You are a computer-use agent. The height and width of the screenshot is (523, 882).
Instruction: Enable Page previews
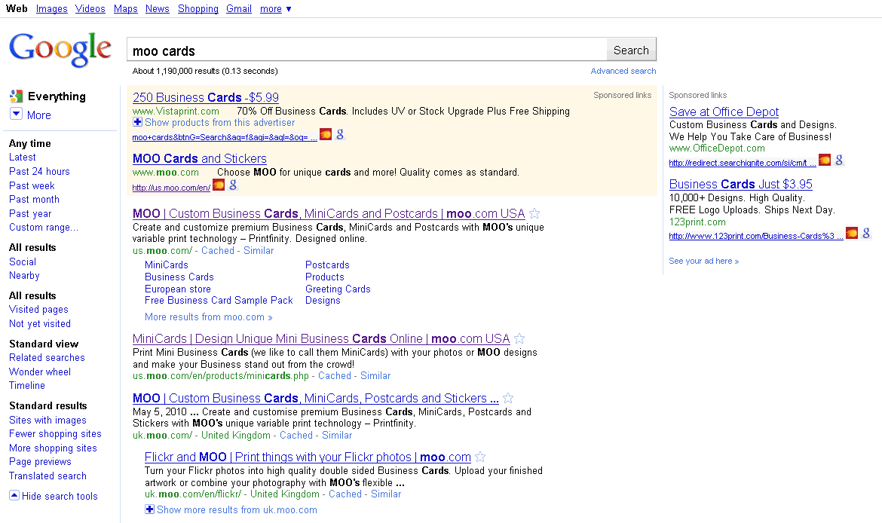(40, 462)
